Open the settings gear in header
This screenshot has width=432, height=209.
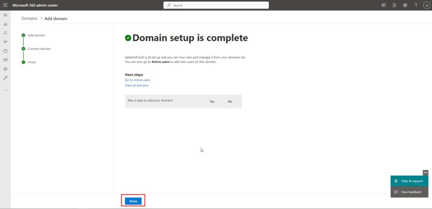[x=405, y=5]
